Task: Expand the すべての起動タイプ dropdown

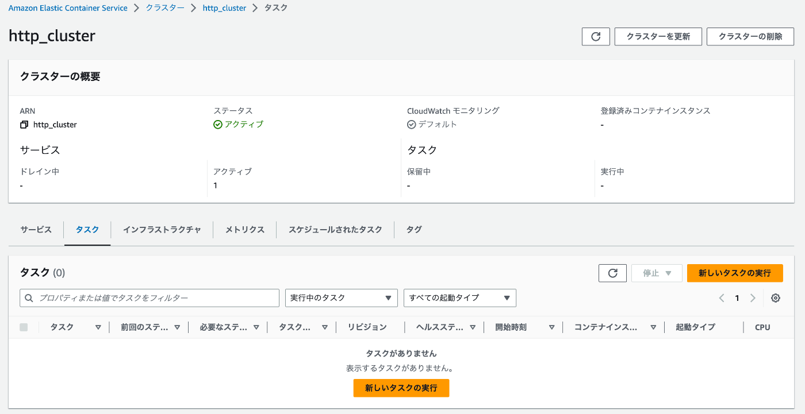Action: (459, 298)
